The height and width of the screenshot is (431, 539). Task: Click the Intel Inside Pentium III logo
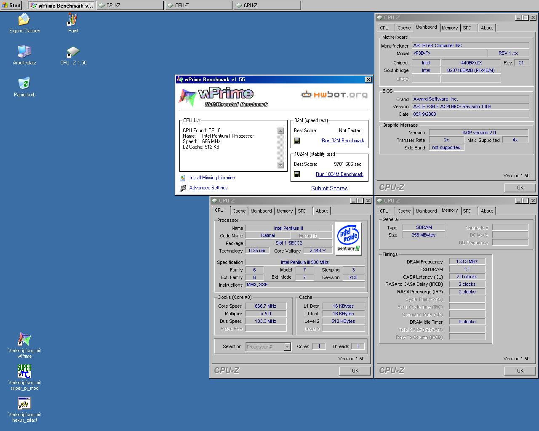coord(348,239)
